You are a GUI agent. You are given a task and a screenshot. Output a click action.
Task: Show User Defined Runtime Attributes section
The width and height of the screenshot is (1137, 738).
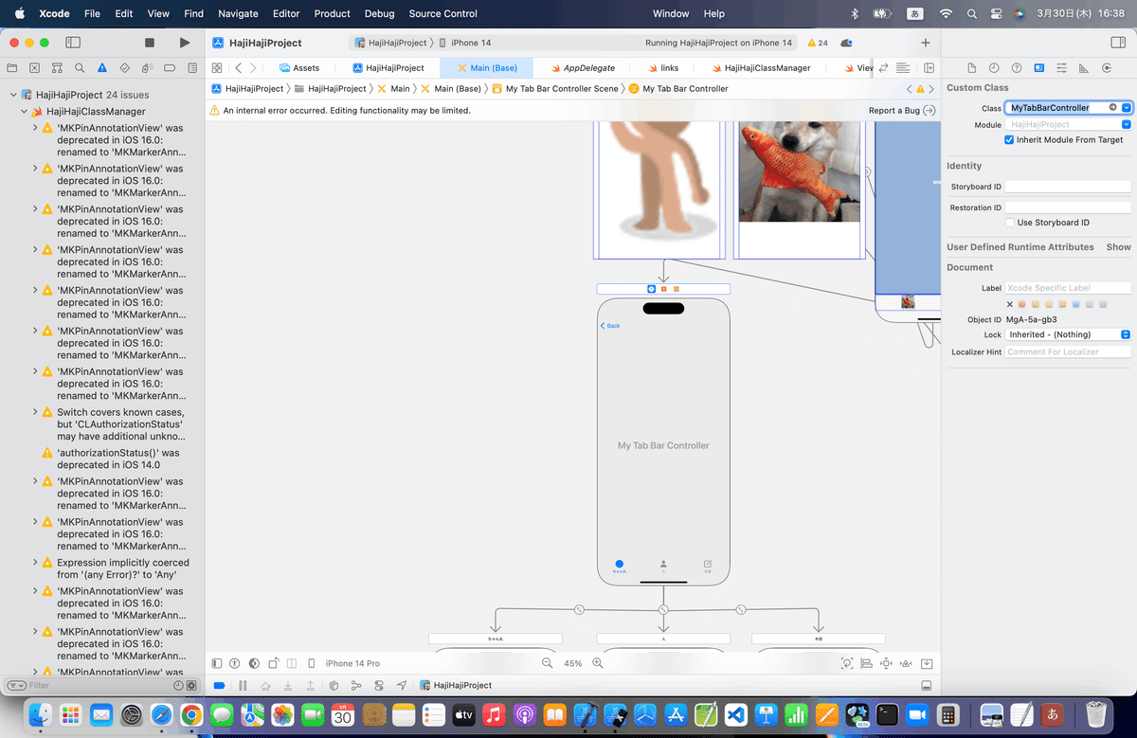pyautogui.click(x=1118, y=247)
